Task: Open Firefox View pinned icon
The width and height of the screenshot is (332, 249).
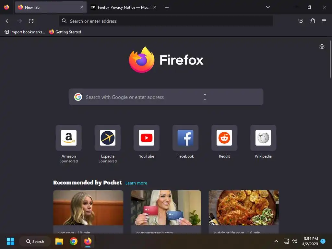Action: (x=6, y=7)
